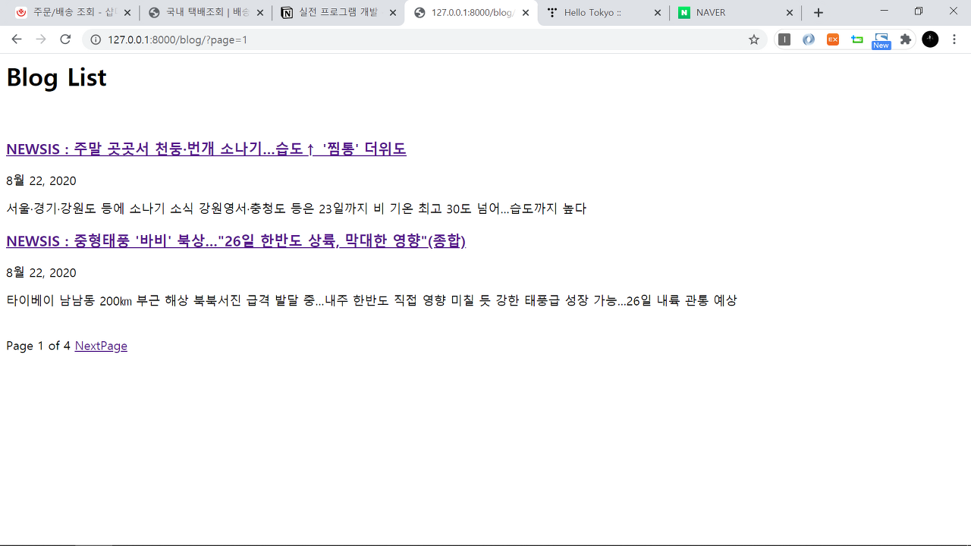Go to NextPage link
Image resolution: width=971 pixels, height=546 pixels.
coord(101,346)
